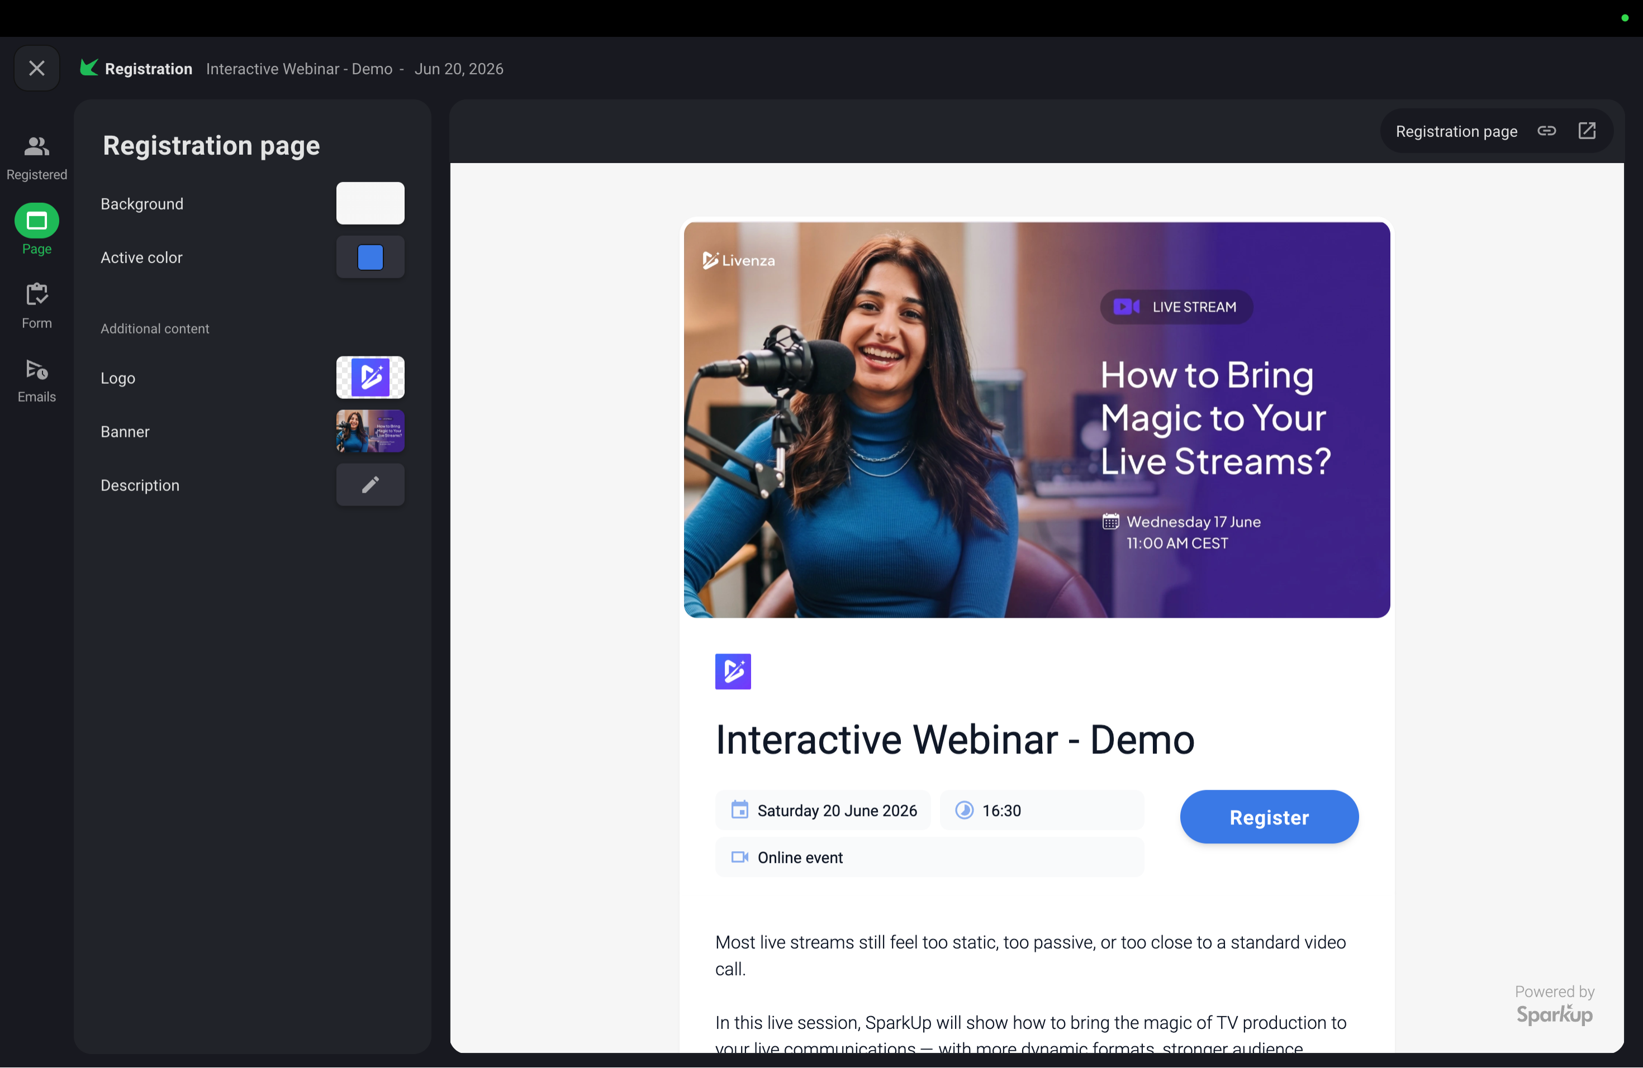This screenshot has height=1068, width=1643.
Task: Click the webinar banner image in preview
Action: coord(1036,419)
